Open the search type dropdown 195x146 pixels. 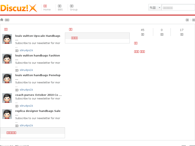click(x=155, y=8)
